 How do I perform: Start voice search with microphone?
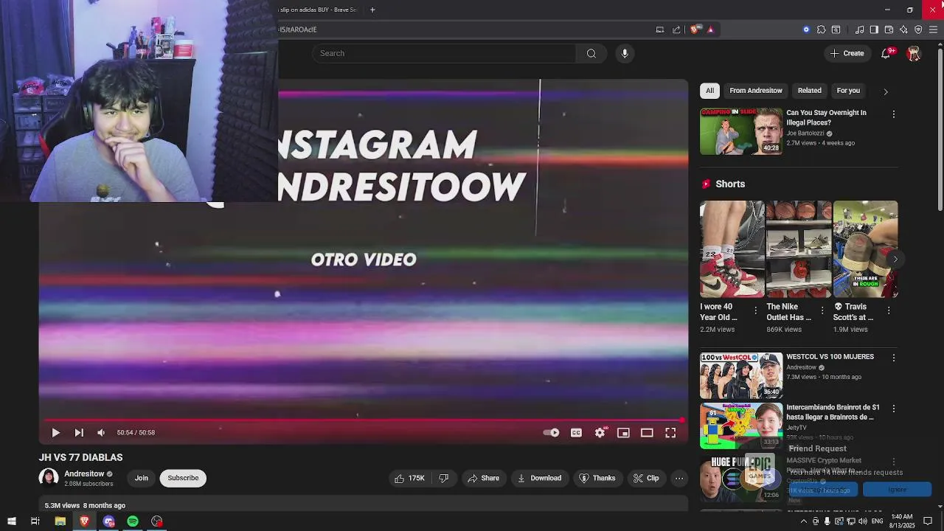click(625, 53)
